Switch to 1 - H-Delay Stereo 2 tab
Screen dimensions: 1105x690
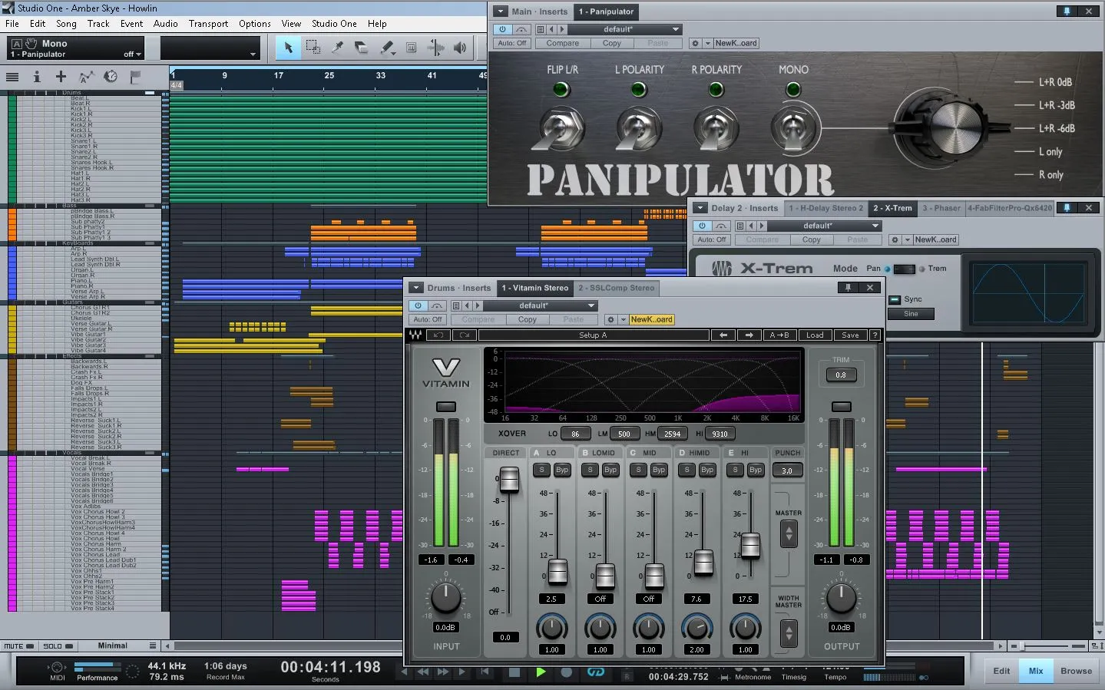(x=826, y=208)
